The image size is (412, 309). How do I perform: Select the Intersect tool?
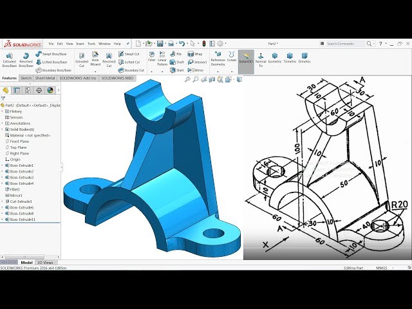pos(197,62)
